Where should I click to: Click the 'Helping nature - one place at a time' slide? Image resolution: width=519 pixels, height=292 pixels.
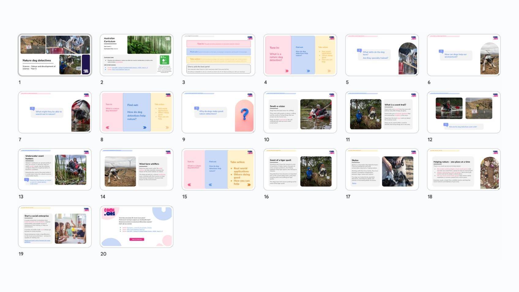(464, 170)
